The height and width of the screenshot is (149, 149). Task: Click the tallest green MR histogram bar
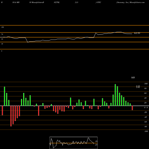(x=115, y=95)
